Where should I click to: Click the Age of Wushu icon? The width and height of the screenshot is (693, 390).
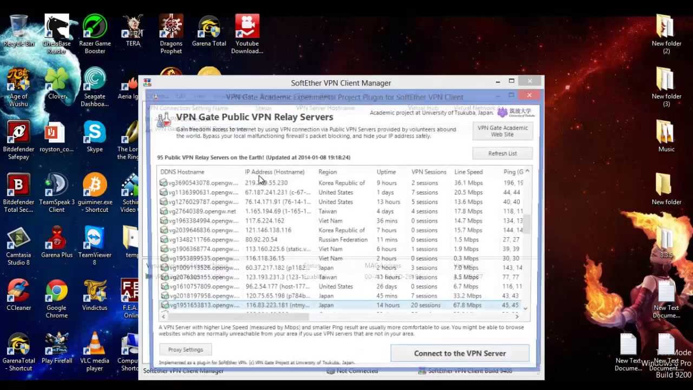pyautogui.click(x=18, y=87)
